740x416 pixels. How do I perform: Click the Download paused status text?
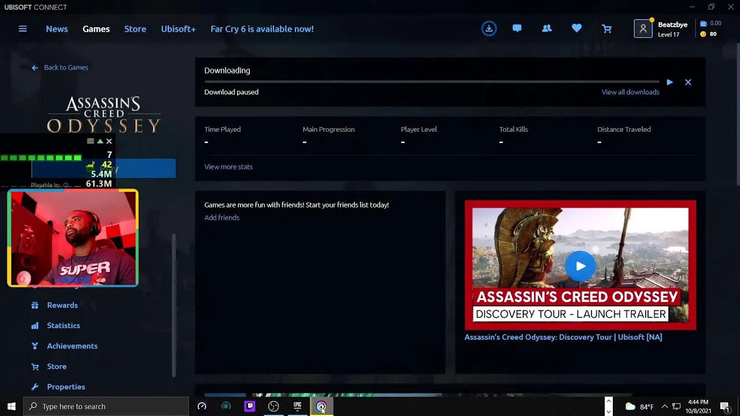231,92
